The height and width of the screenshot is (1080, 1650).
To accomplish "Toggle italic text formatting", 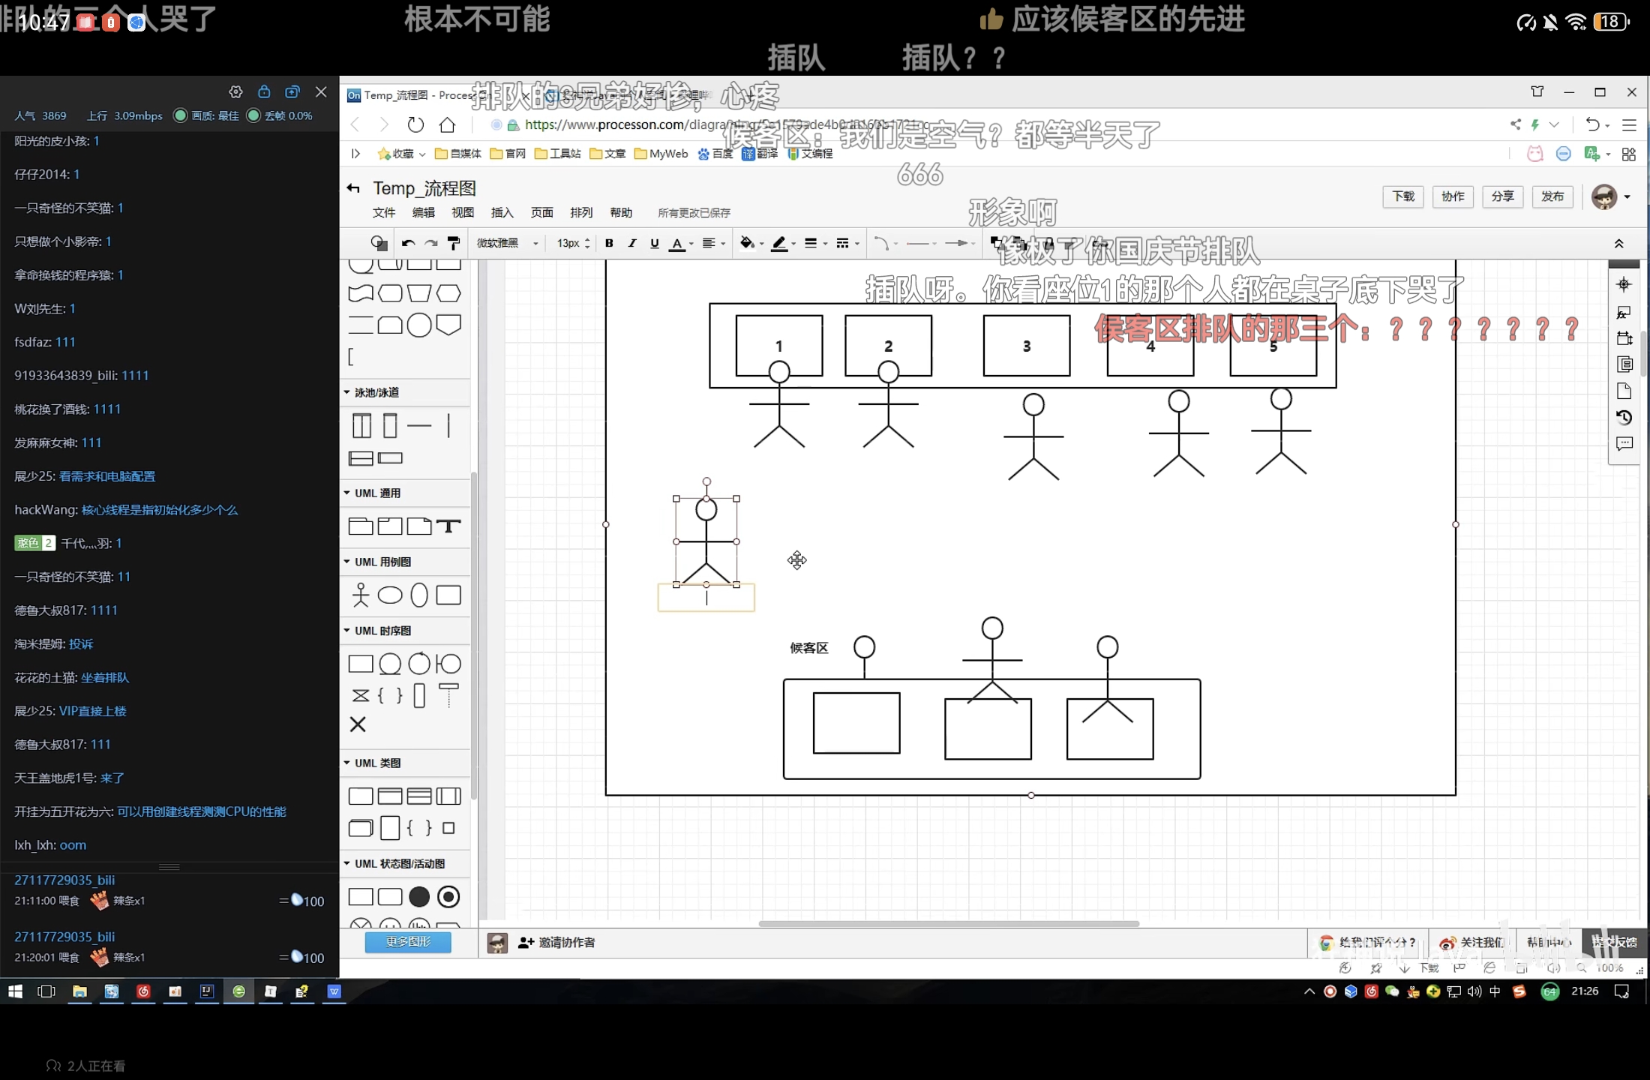I will [x=631, y=243].
